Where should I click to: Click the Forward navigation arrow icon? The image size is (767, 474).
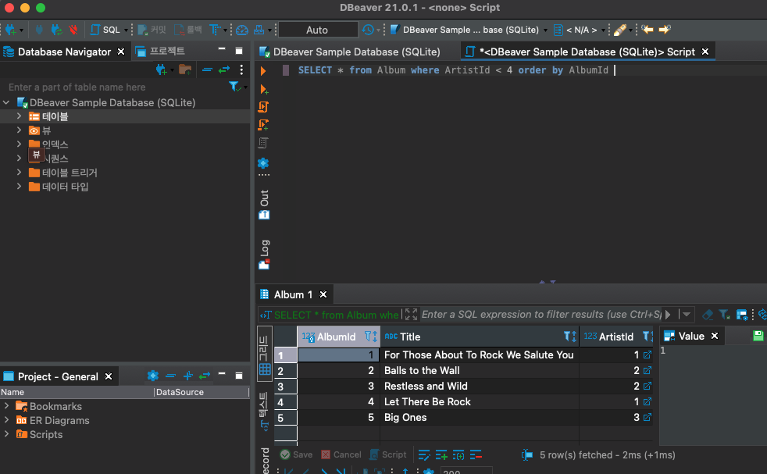(x=664, y=30)
